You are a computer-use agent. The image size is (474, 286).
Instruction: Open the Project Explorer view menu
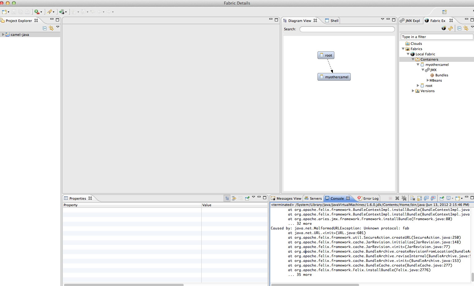(58, 27)
